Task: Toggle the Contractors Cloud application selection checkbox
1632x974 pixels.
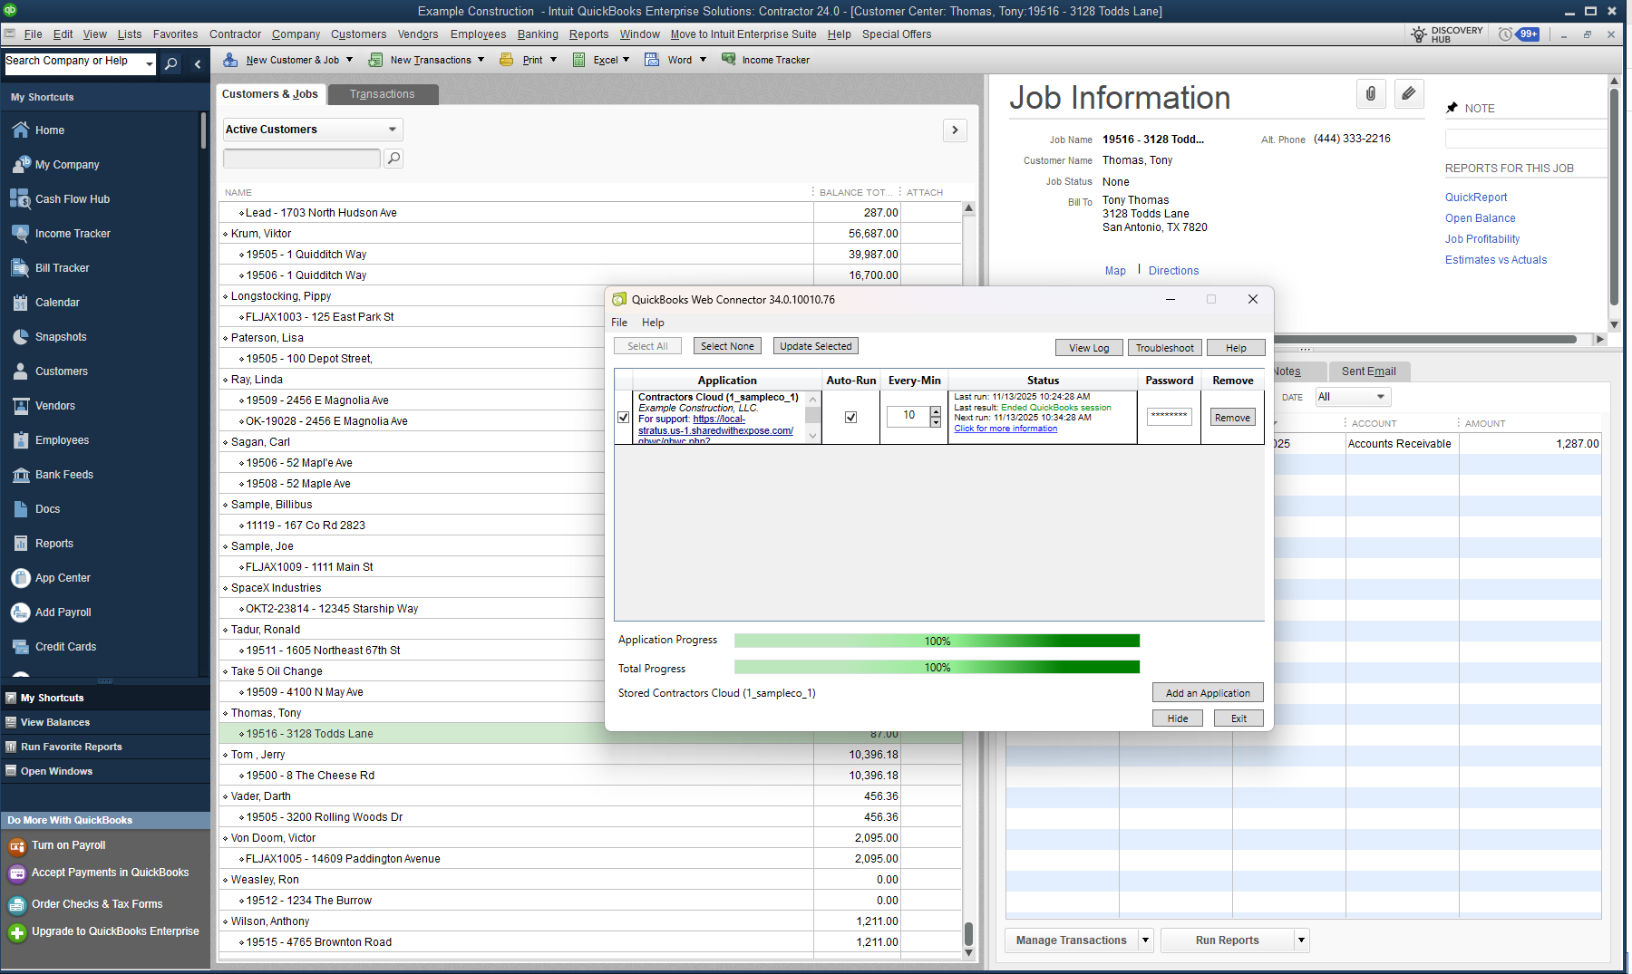Action: coord(623,418)
